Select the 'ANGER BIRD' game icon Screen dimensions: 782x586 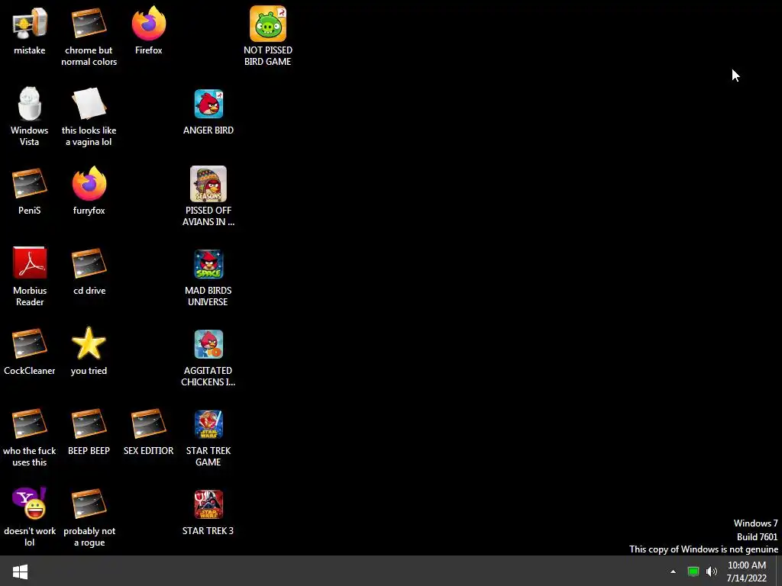point(208,104)
